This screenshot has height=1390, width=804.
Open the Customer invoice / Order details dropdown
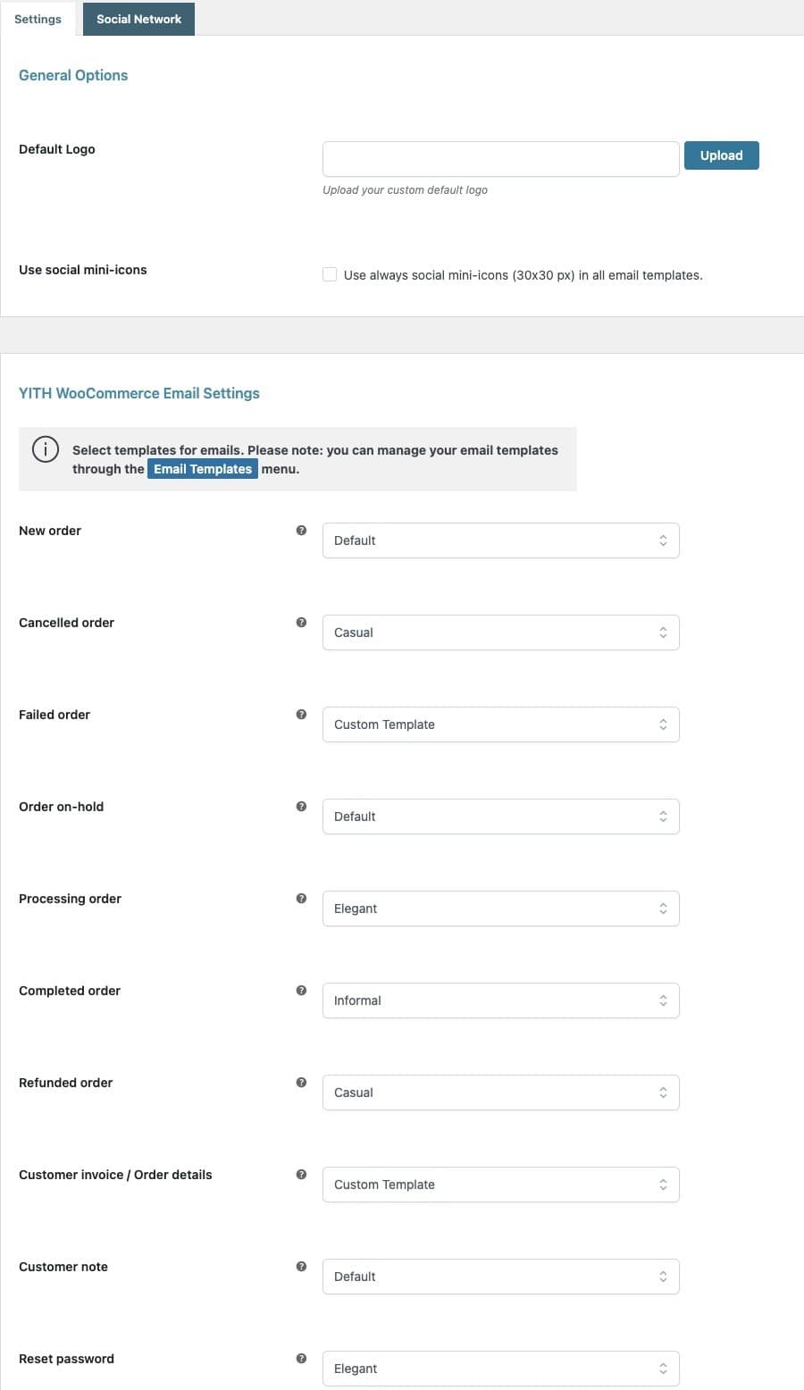[x=501, y=1185]
